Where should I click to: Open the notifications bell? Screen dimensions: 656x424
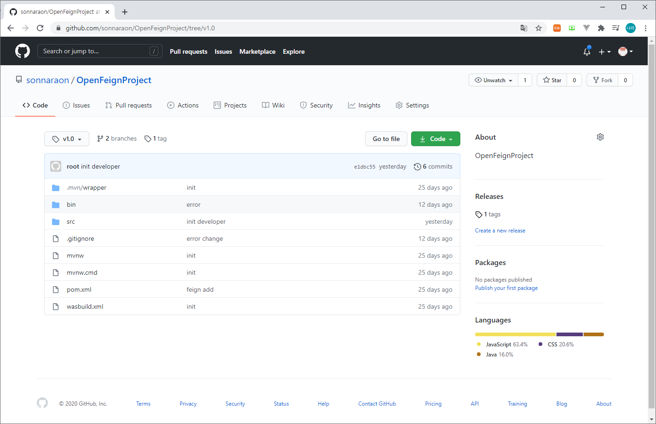point(587,51)
